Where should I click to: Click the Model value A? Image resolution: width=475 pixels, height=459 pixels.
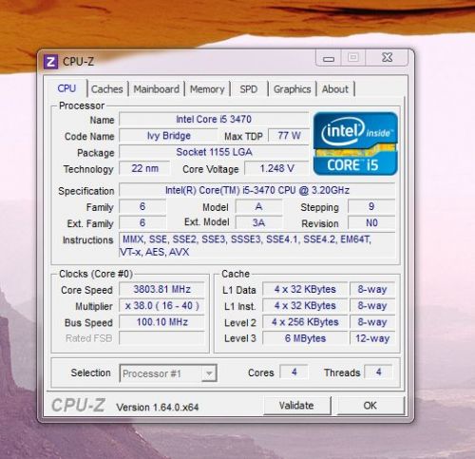click(x=258, y=206)
